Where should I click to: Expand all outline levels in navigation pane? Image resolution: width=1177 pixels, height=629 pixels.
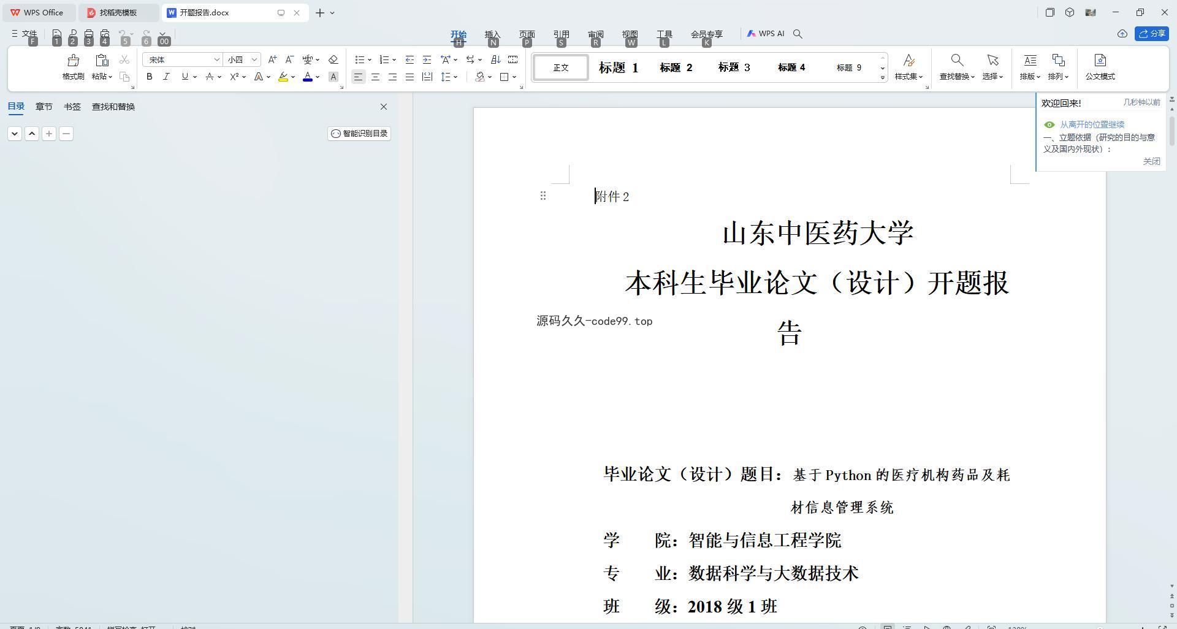(x=15, y=134)
